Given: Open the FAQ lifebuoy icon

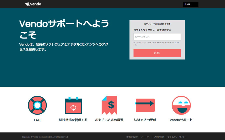Looking at the screenshot, I should click(x=37, y=105).
